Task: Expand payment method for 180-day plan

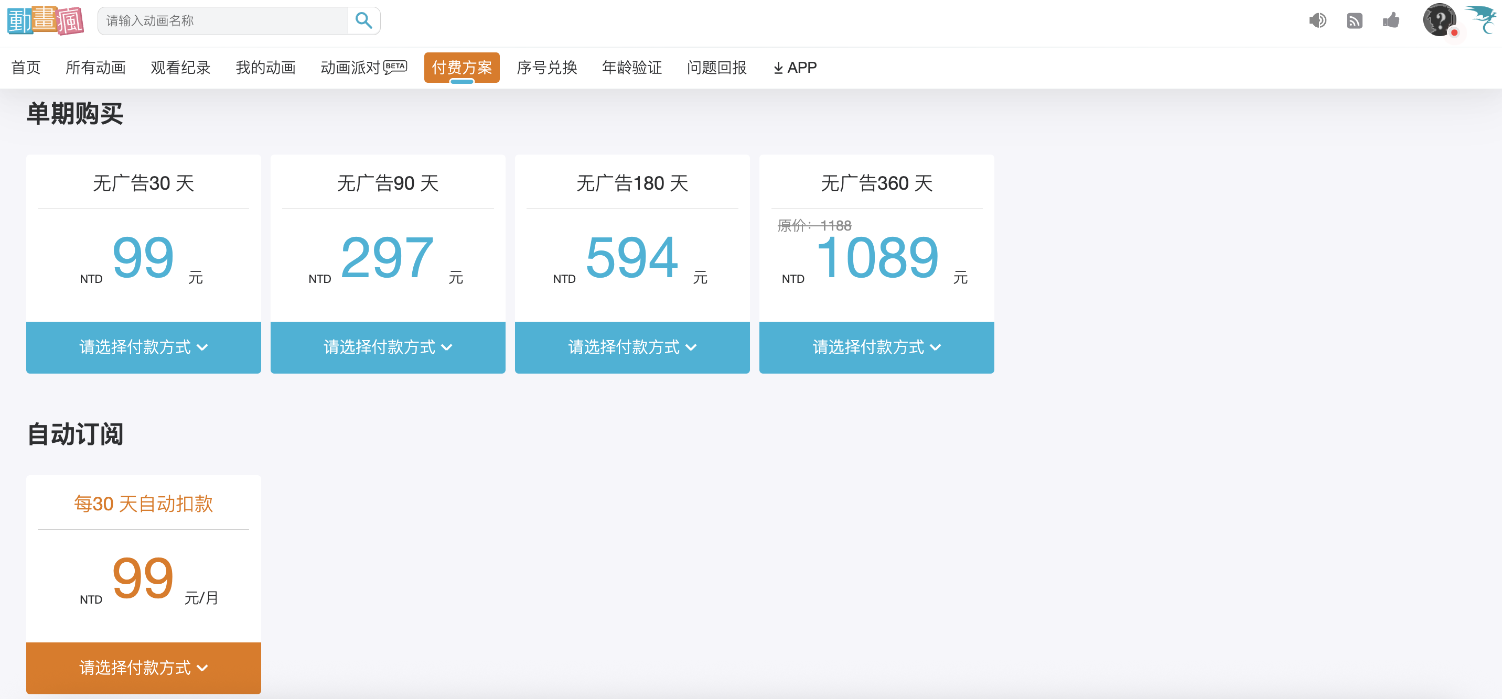Action: [x=632, y=347]
